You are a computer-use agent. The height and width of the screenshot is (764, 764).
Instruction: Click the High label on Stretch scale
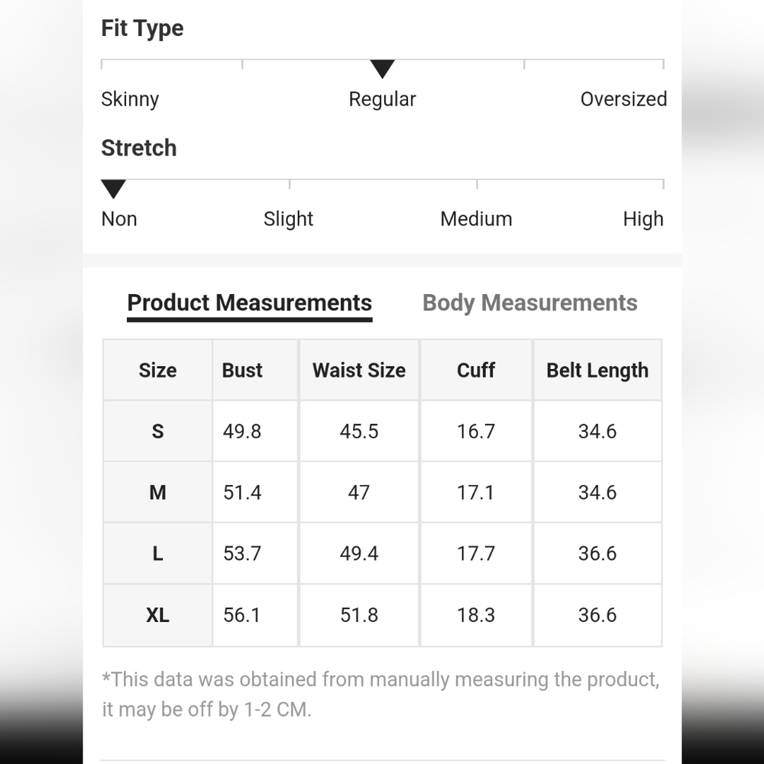[643, 219]
